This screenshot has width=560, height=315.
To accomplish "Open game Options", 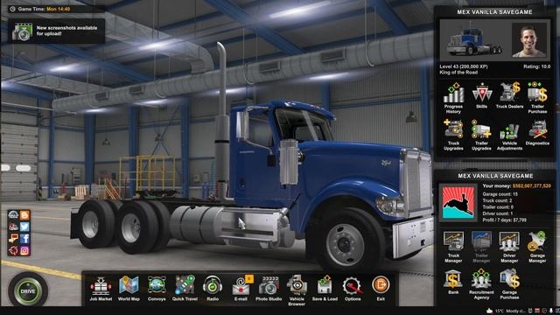I will (x=353, y=288).
